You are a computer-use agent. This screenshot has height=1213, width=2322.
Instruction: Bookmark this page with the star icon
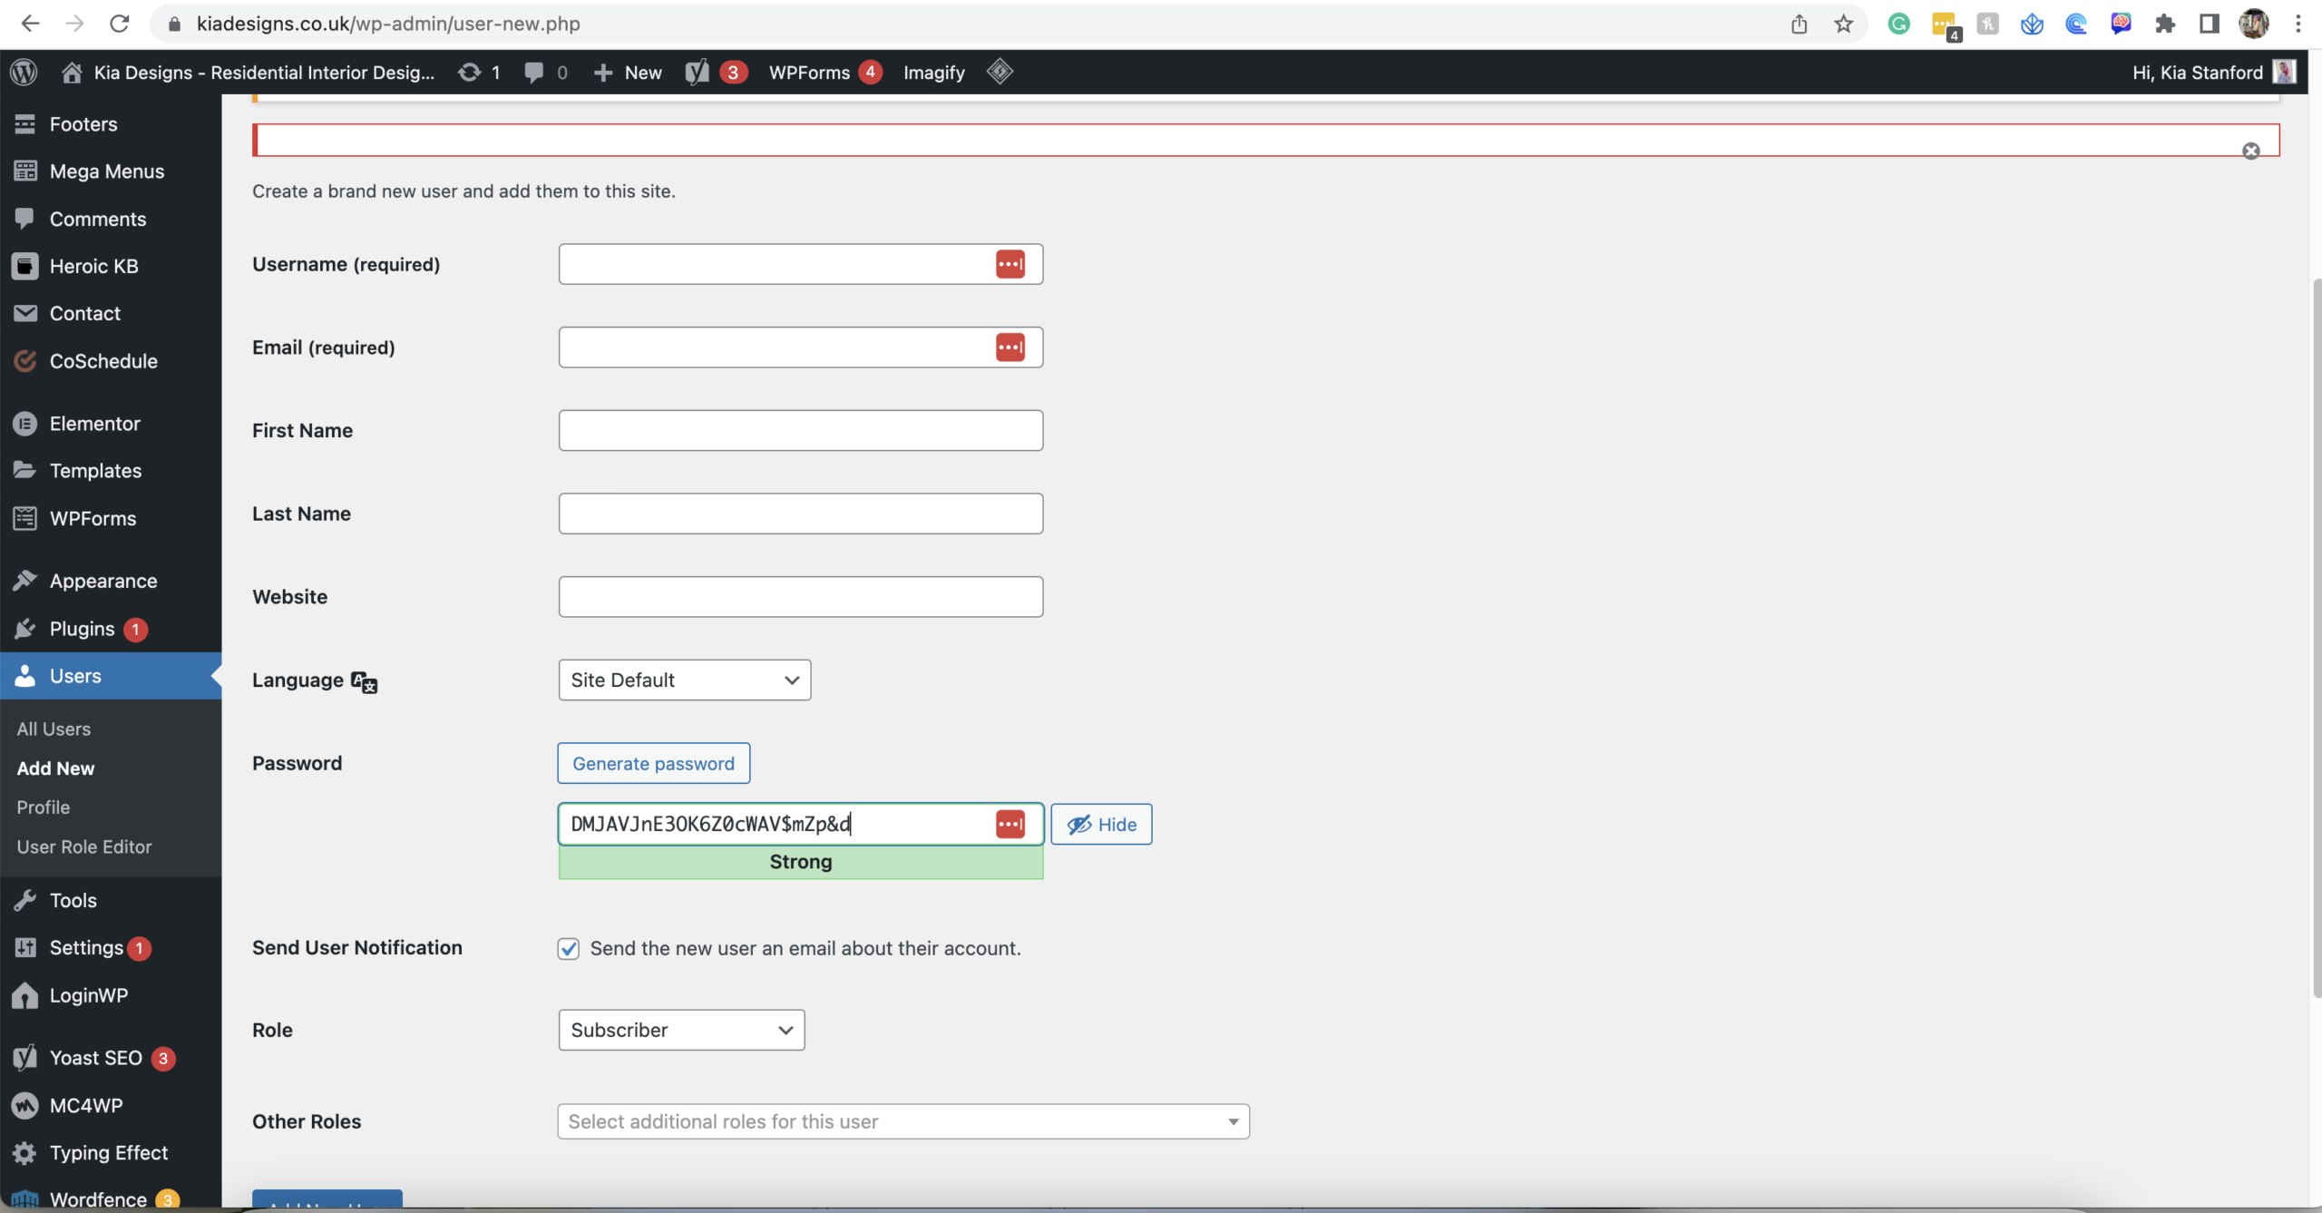(1843, 24)
